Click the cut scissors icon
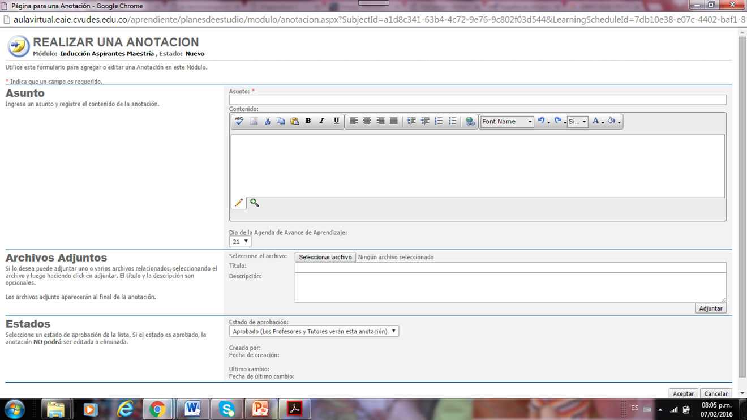 [267, 121]
